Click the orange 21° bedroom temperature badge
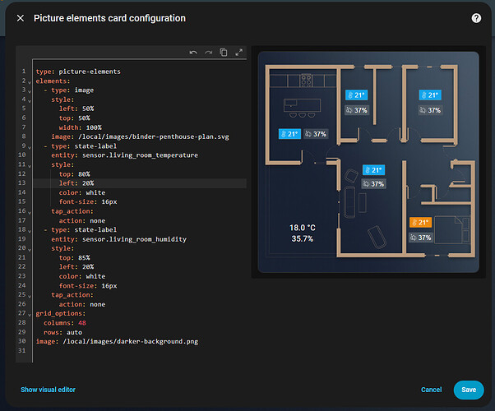Screen dimensions: 495x411 pyautogui.click(x=420, y=222)
